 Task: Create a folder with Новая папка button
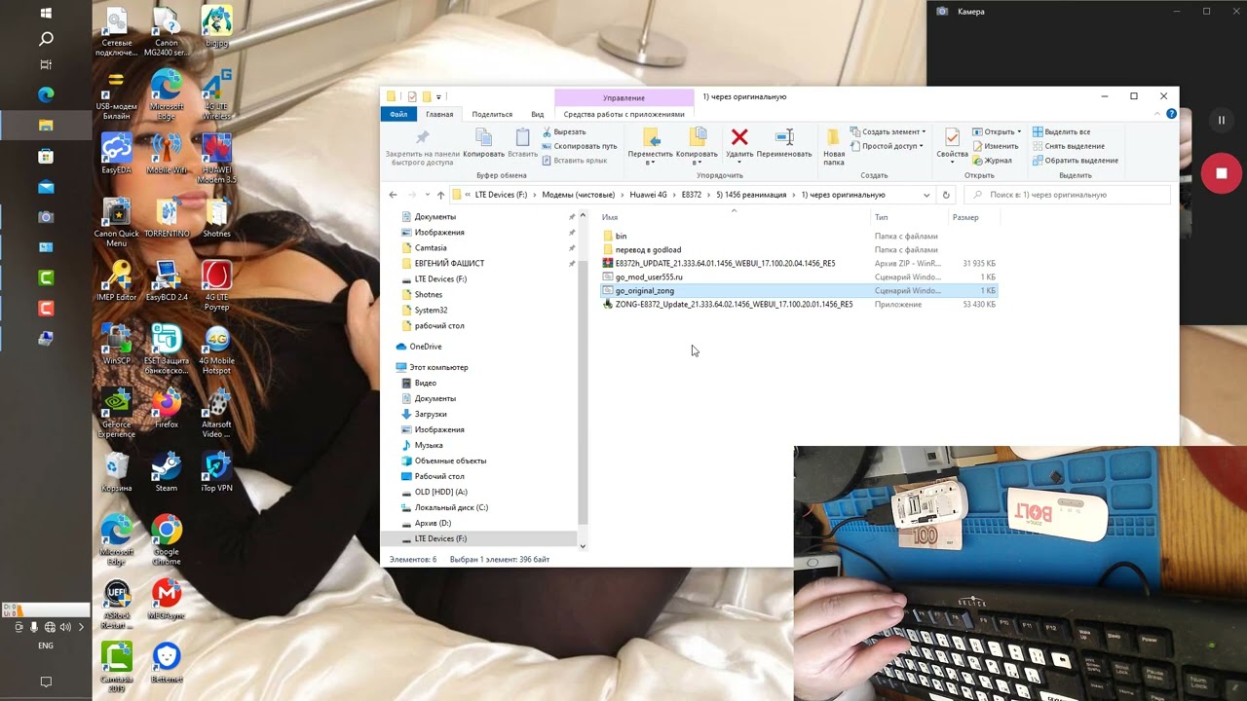tap(834, 146)
